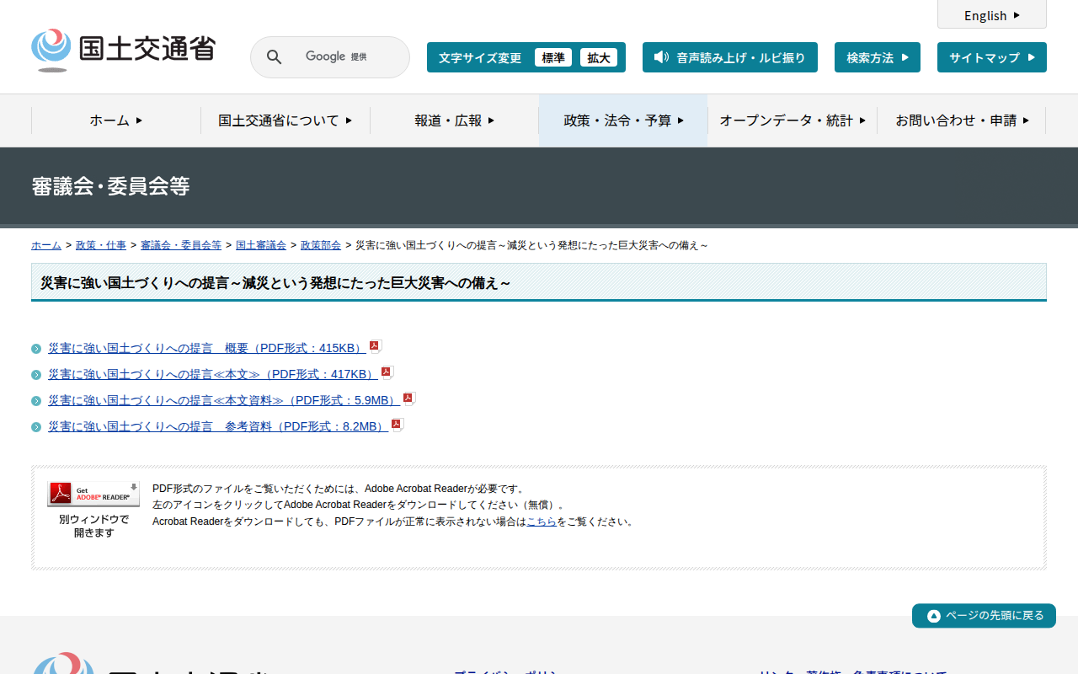Screen dimensions: 1078x674
Task: Expand the 報道・広報 menu
Action: coord(455,120)
